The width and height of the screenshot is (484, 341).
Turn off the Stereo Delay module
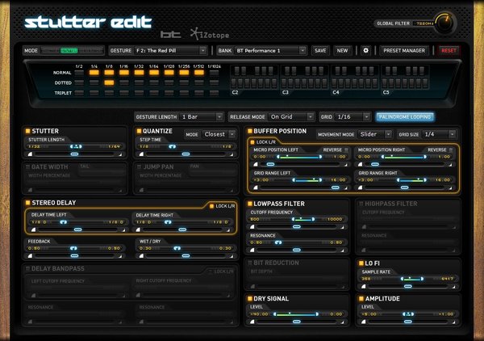27,203
